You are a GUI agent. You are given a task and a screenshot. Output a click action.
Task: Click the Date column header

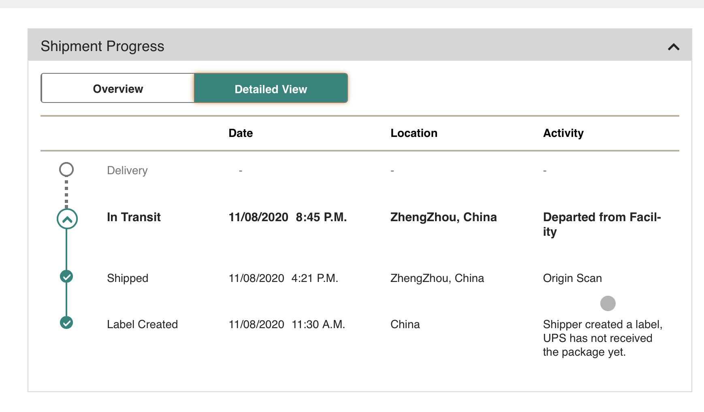(x=241, y=133)
